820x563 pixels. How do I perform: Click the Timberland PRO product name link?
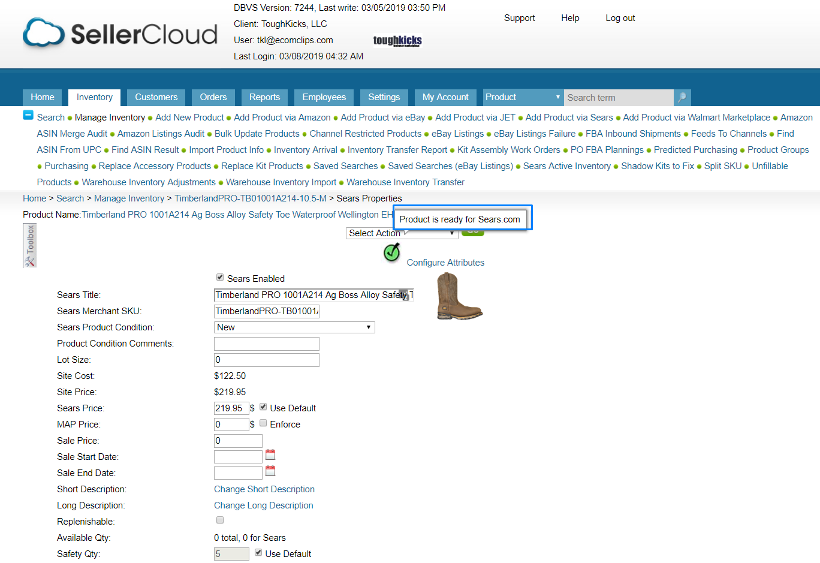coord(237,215)
